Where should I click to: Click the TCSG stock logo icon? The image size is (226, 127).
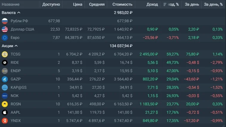click(x=5, y=54)
